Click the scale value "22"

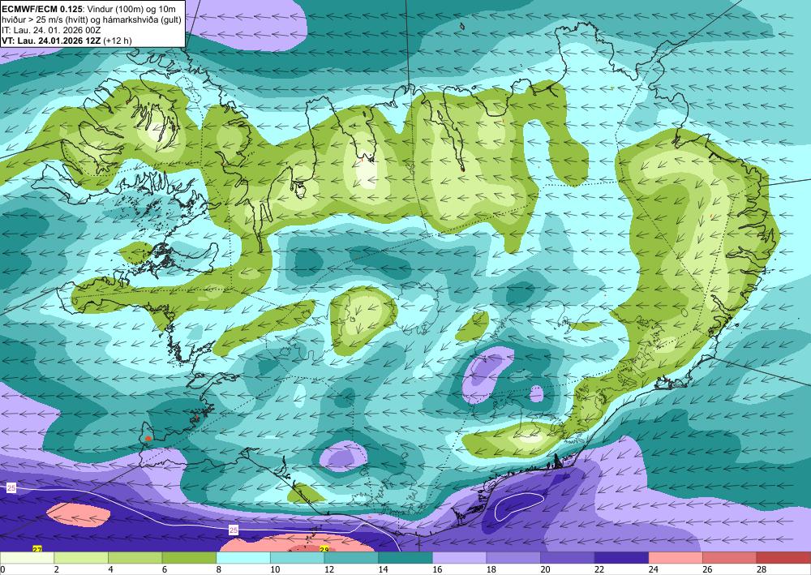pos(599,570)
